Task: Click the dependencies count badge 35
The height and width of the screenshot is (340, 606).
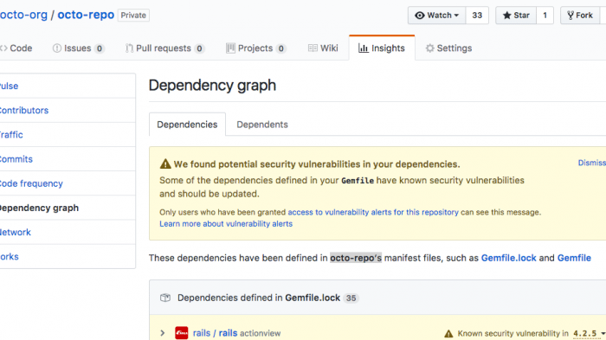Action: (x=351, y=298)
